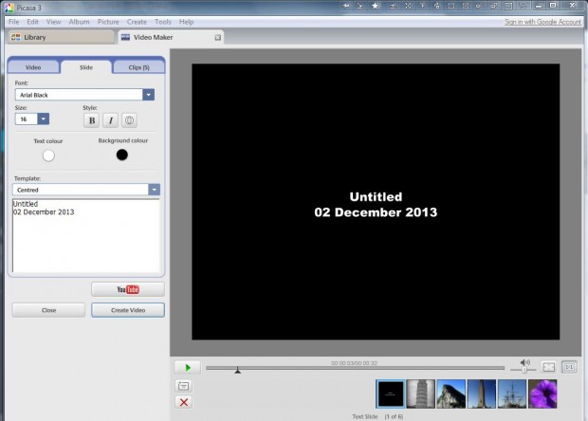Image resolution: width=588 pixels, height=421 pixels.
Task: Click the add text slide icon
Action: coord(184,386)
